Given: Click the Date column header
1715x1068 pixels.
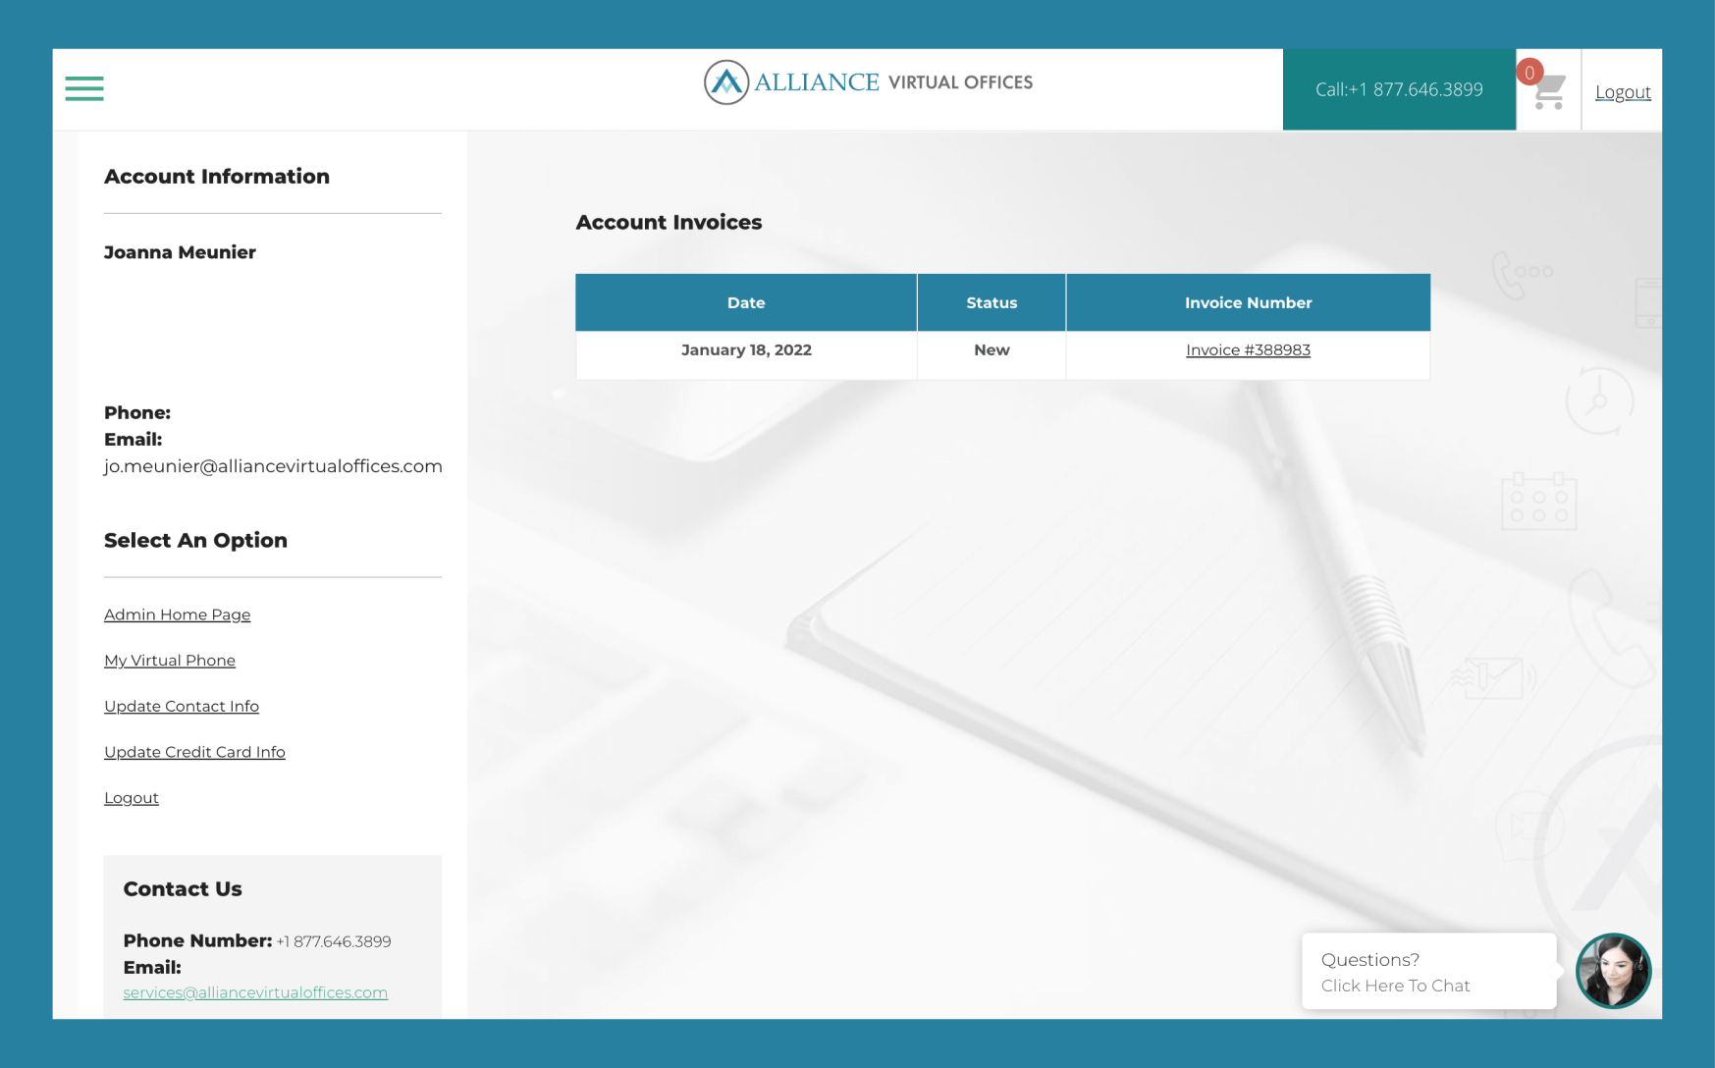Looking at the screenshot, I should coord(746,302).
